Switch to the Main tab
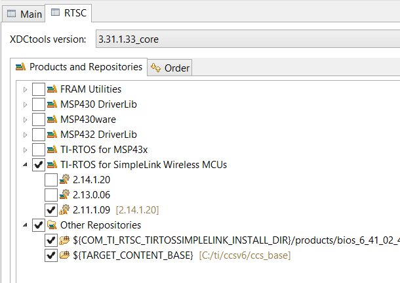Viewport: 400px width, 283px height. pos(25,13)
